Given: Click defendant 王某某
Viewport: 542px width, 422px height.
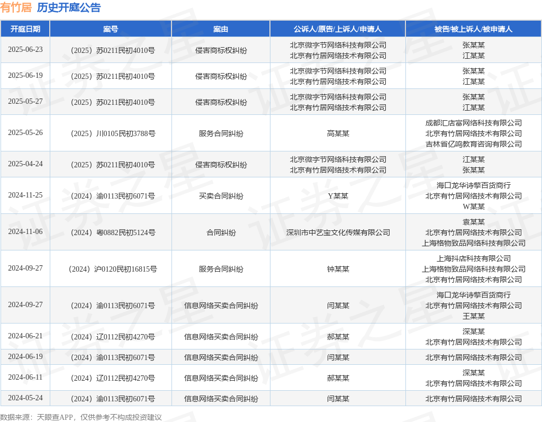Looking at the screenshot, I should [x=474, y=316].
